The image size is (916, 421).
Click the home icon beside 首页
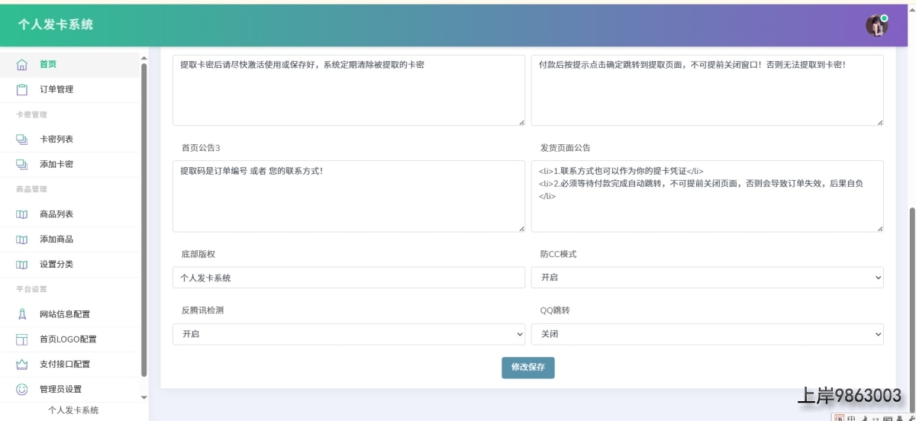(22, 65)
